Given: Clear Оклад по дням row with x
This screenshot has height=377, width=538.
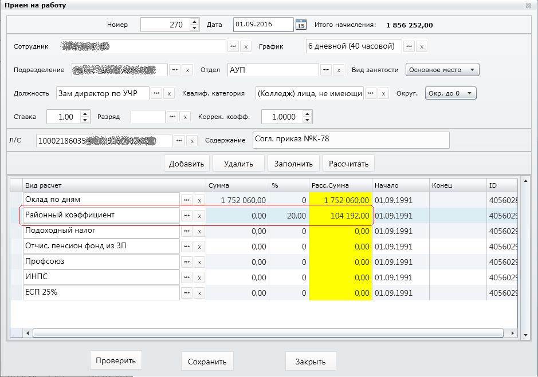Looking at the screenshot, I should (x=199, y=200).
